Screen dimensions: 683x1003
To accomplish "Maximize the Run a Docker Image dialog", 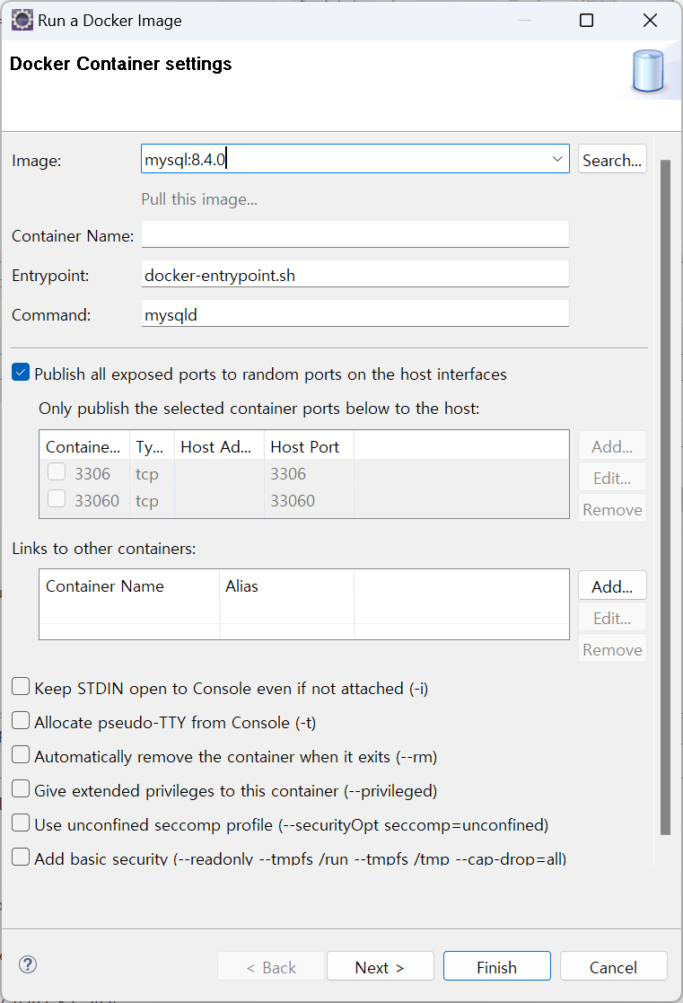I will pos(586,20).
